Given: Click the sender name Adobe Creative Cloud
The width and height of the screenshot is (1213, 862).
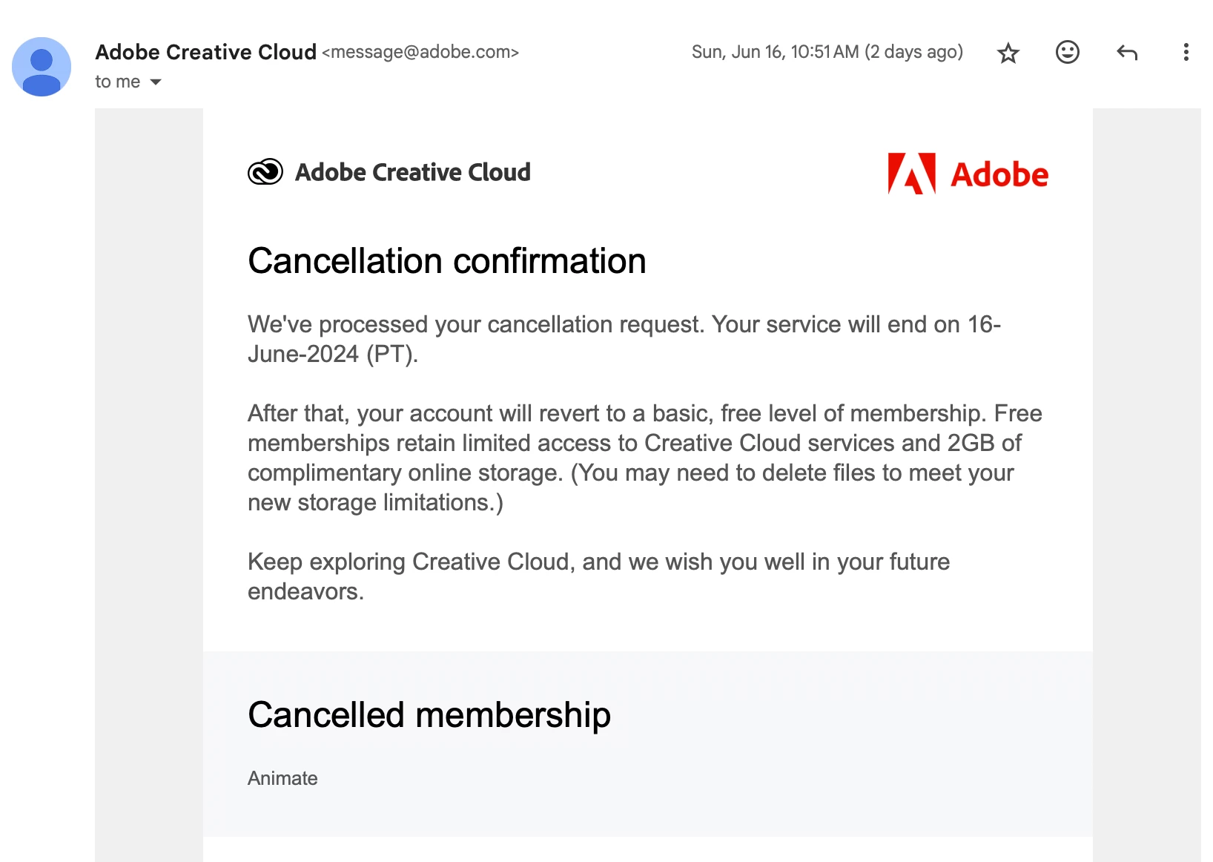Looking at the screenshot, I should (x=205, y=52).
